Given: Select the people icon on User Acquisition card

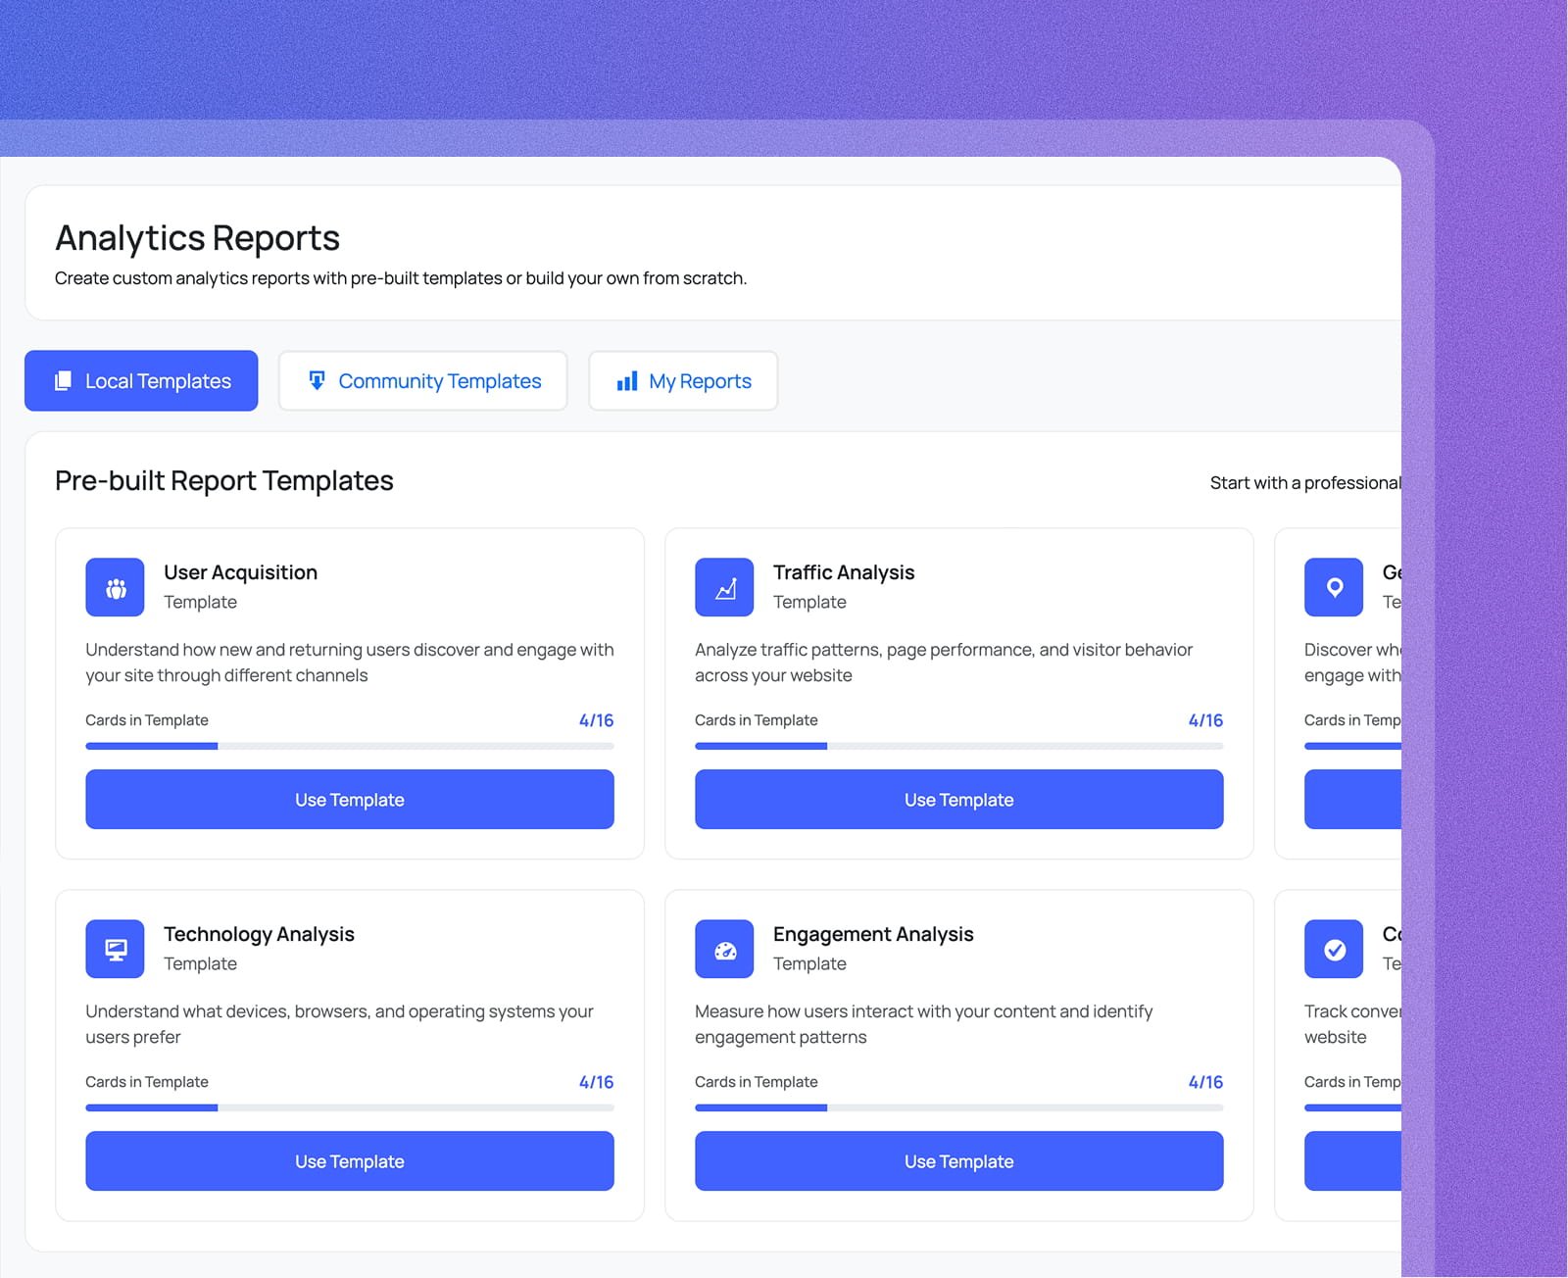Looking at the screenshot, I should click(x=115, y=587).
